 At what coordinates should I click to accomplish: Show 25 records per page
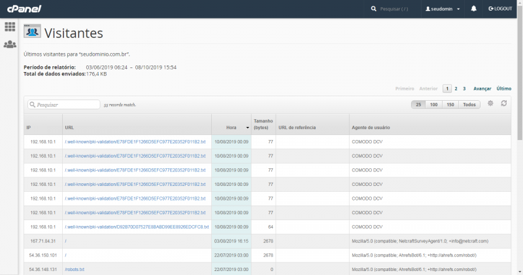coord(418,105)
